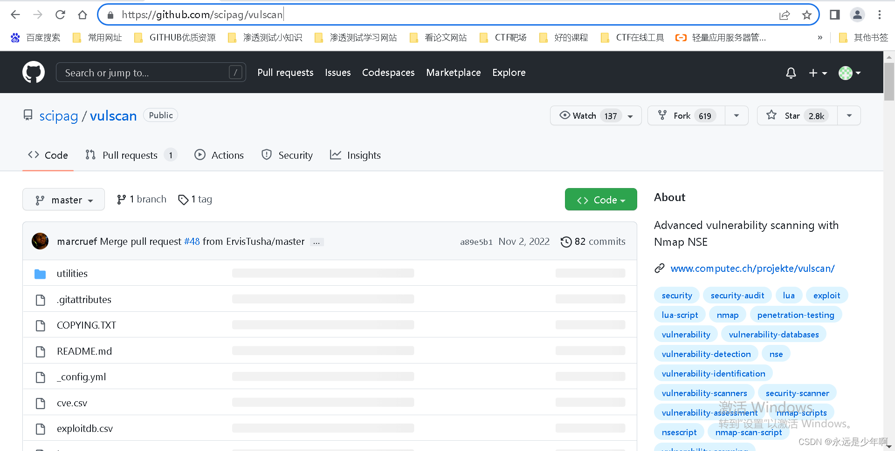Fork the repository
895x451 pixels.
[686, 116]
